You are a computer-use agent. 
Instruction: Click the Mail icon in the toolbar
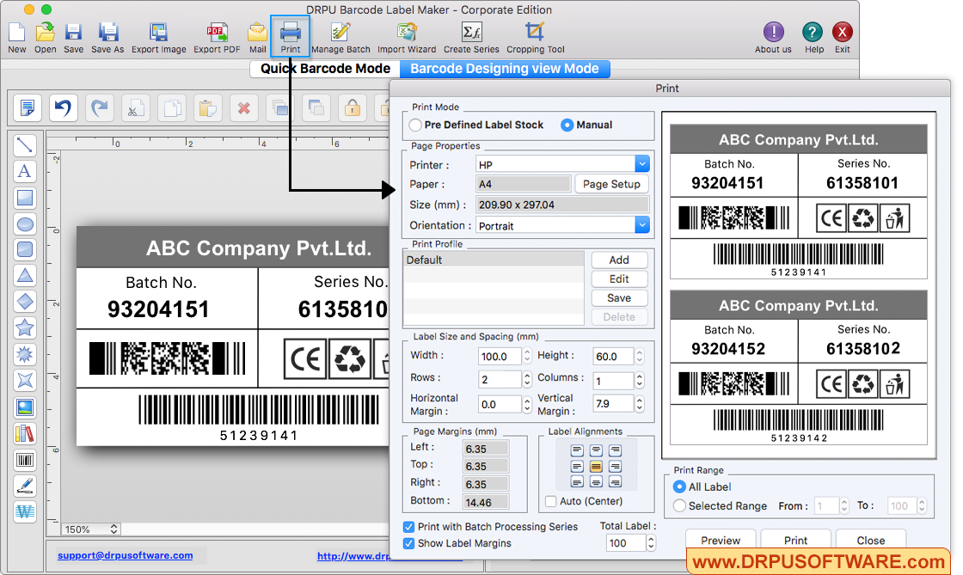[256, 36]
